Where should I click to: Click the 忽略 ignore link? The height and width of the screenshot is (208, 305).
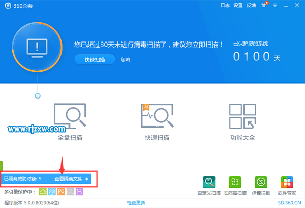[125, 59]
